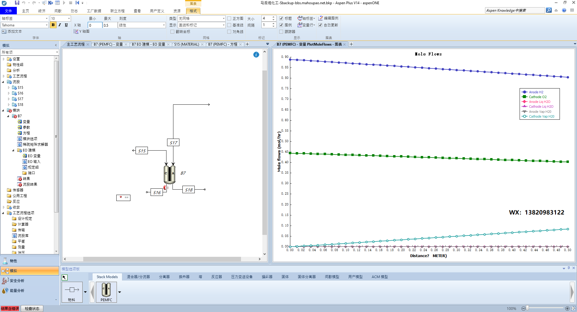577x312 pixels.
Task: Click the Bold formatting button
Action: 53,25
